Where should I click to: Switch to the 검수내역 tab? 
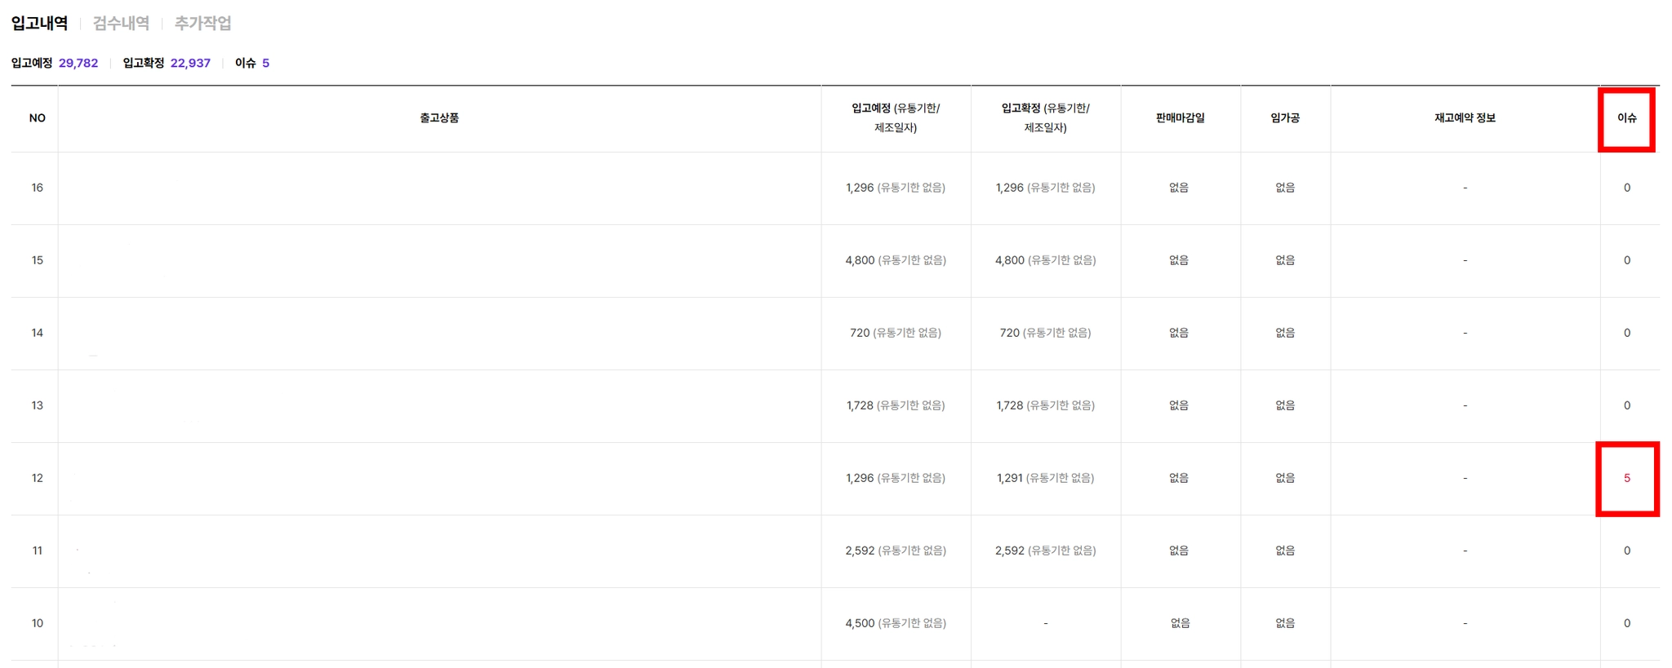121,23
